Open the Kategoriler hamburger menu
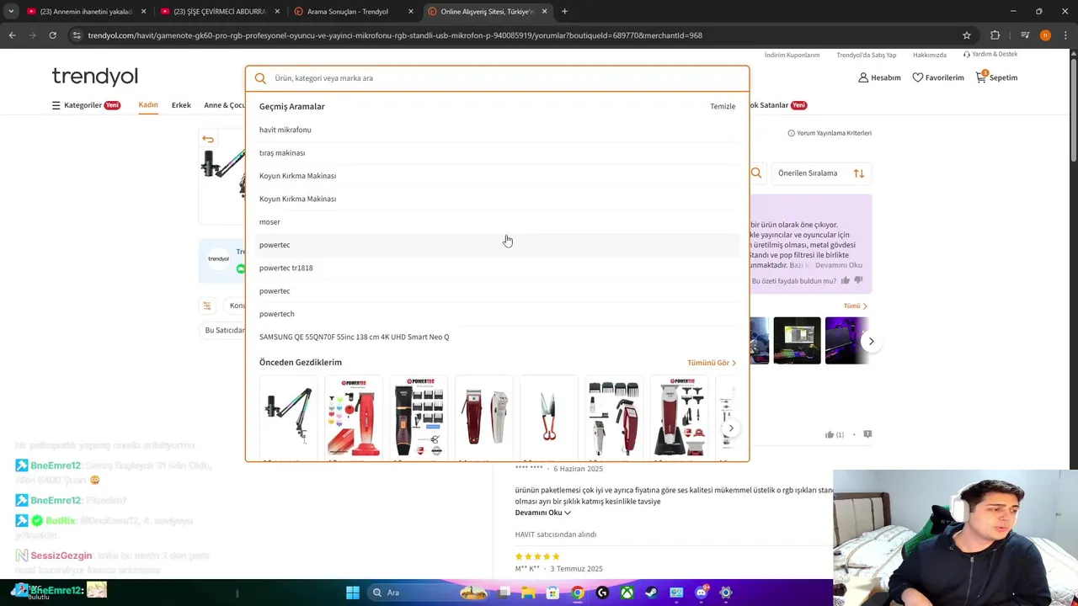 coord(56,105)
